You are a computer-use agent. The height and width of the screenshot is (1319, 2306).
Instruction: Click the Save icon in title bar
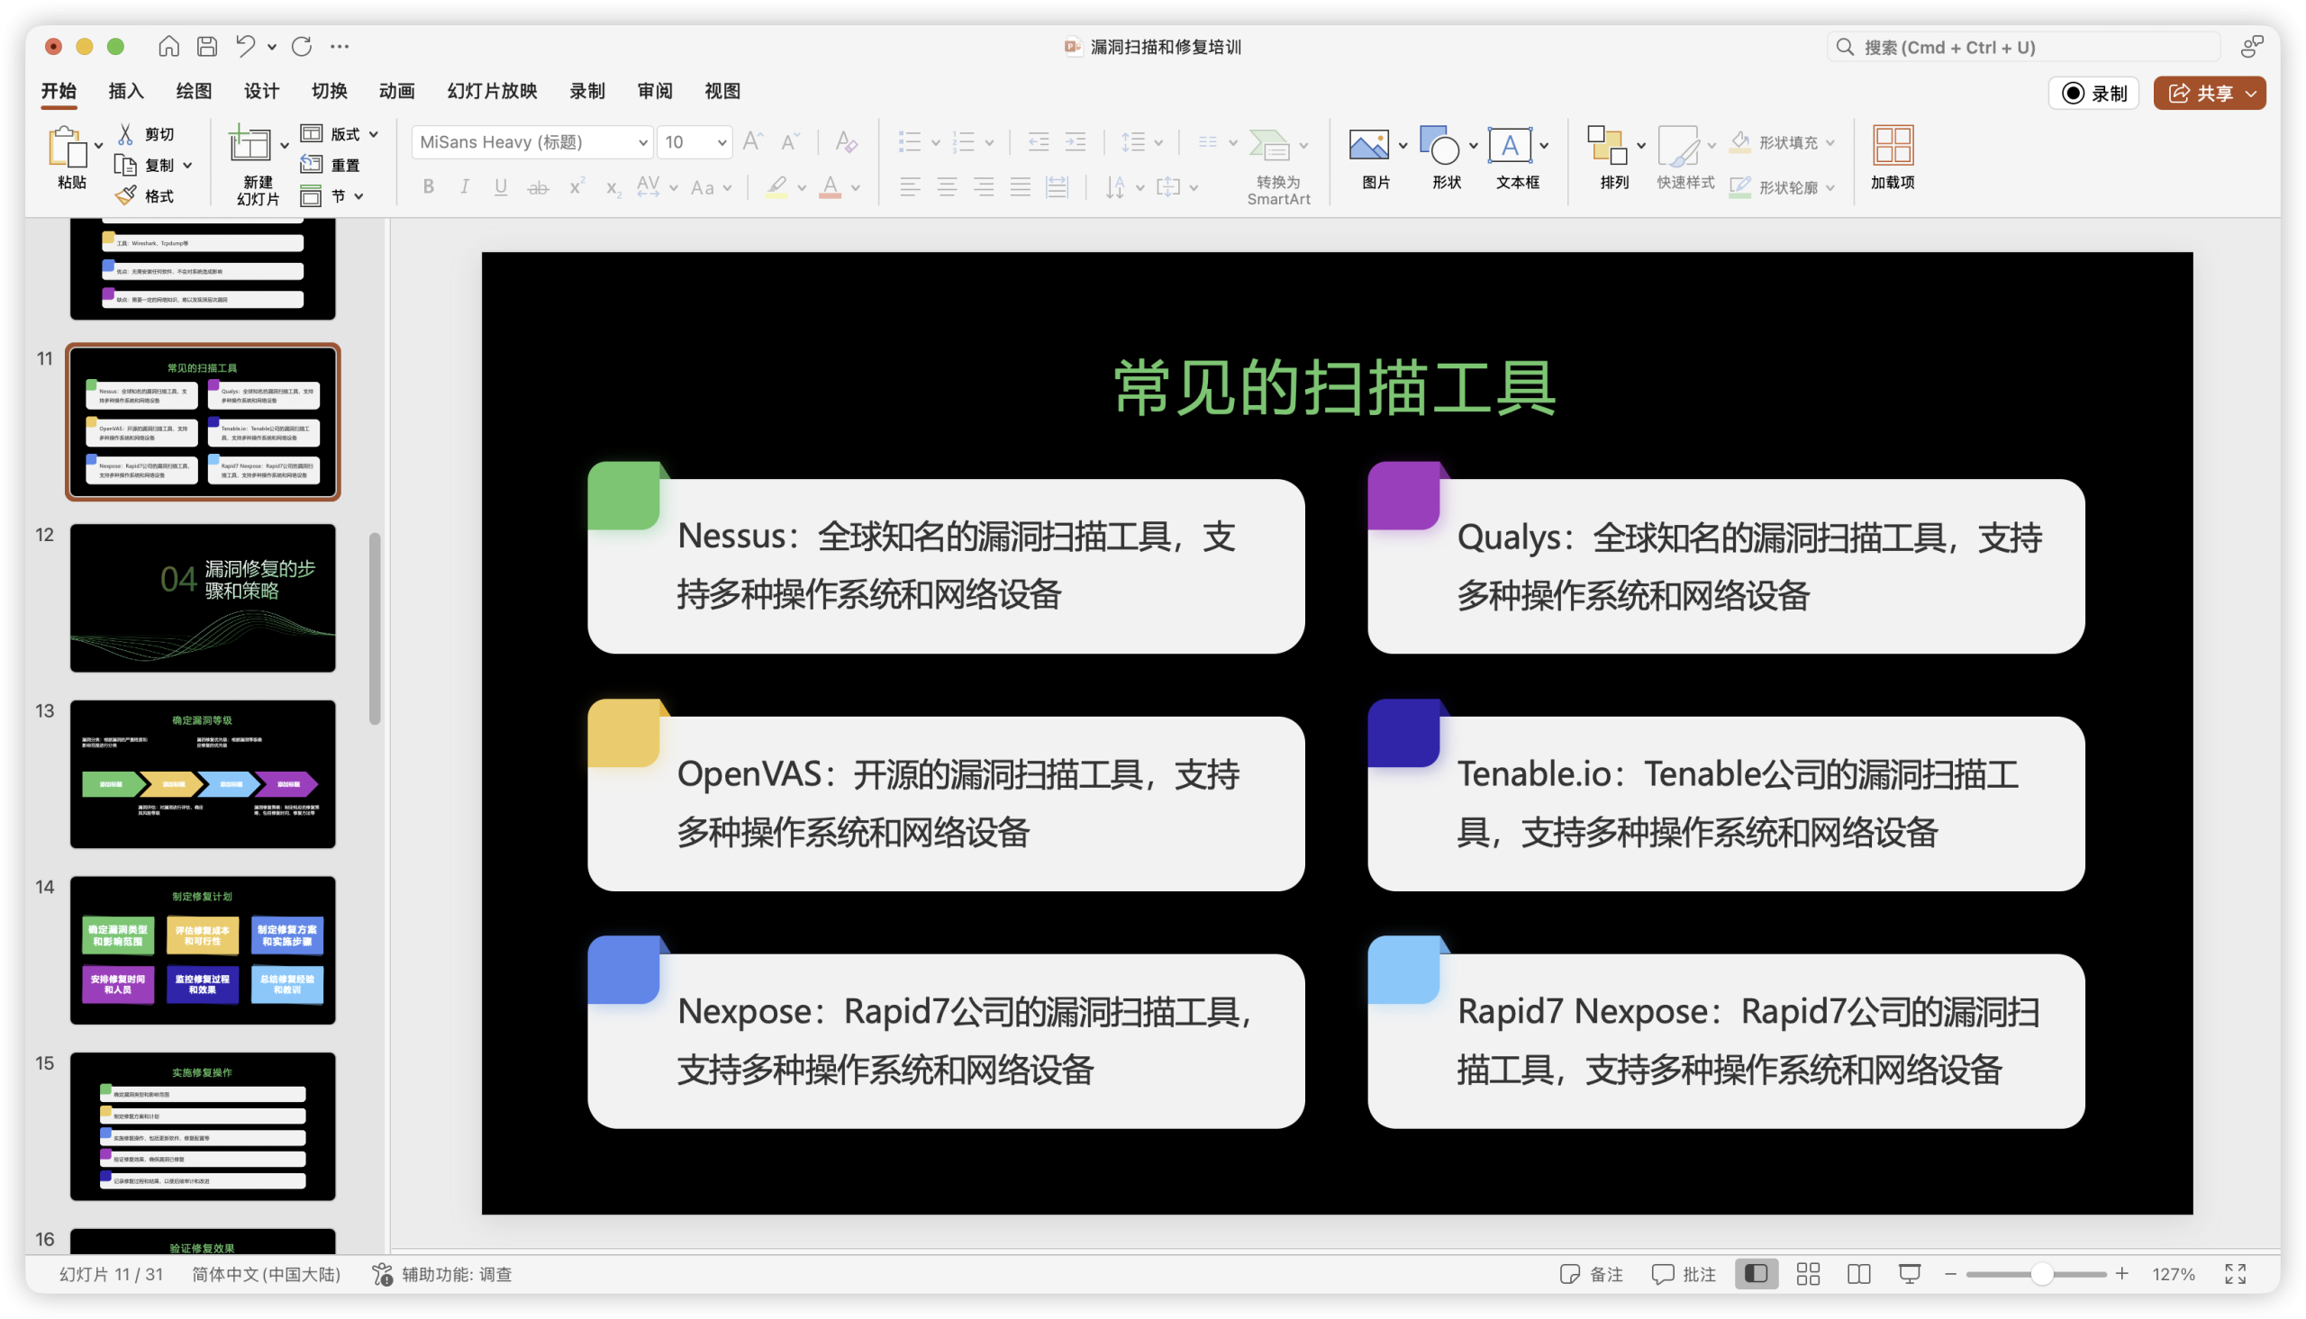pyautogui.click(x=207, y=46)
